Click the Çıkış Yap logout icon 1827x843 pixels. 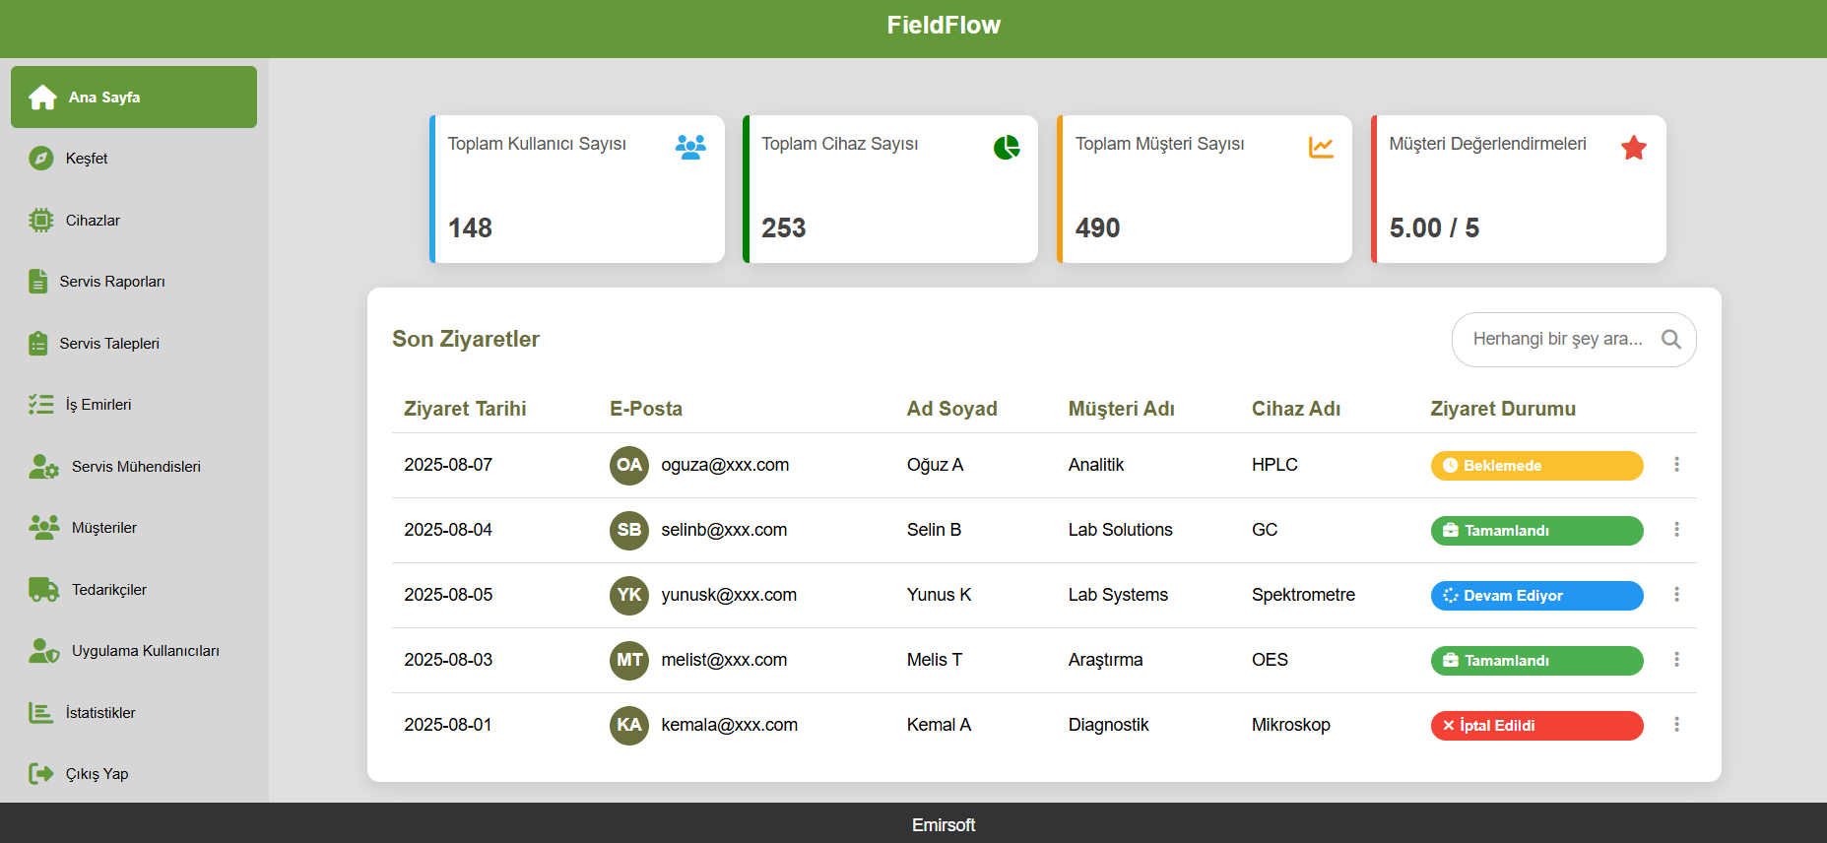tap(40, 774)
